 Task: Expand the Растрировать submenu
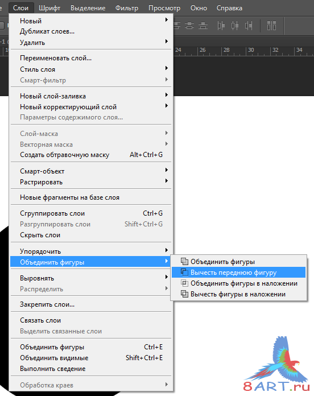coord(91,182)
